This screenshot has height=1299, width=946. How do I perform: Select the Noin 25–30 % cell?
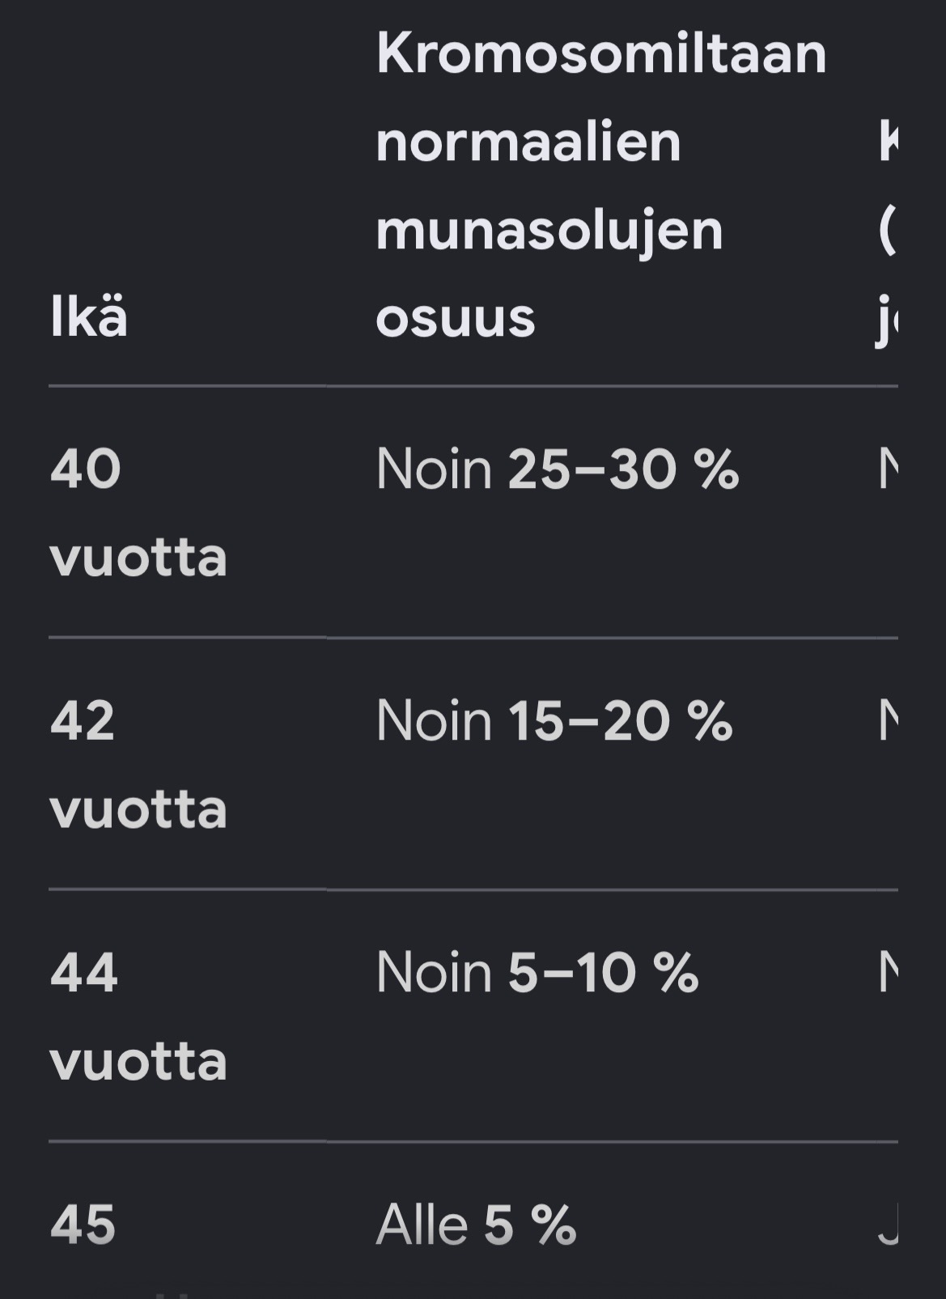click(558, 469)
